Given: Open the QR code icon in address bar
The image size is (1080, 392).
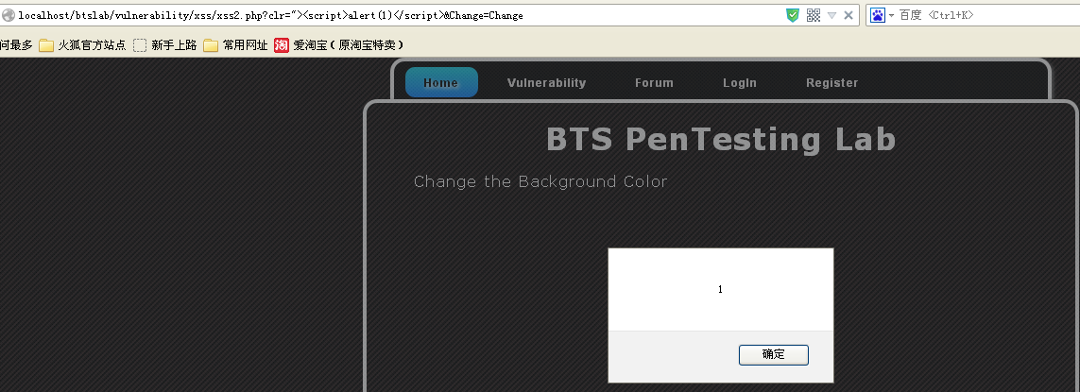Looking at the screenshot, I should [814, 15].
